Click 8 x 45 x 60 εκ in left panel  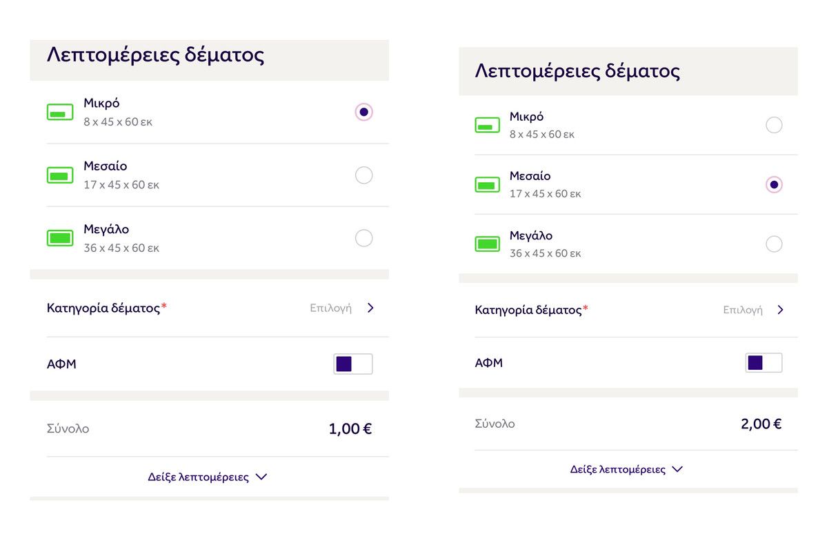coord(118,122)
